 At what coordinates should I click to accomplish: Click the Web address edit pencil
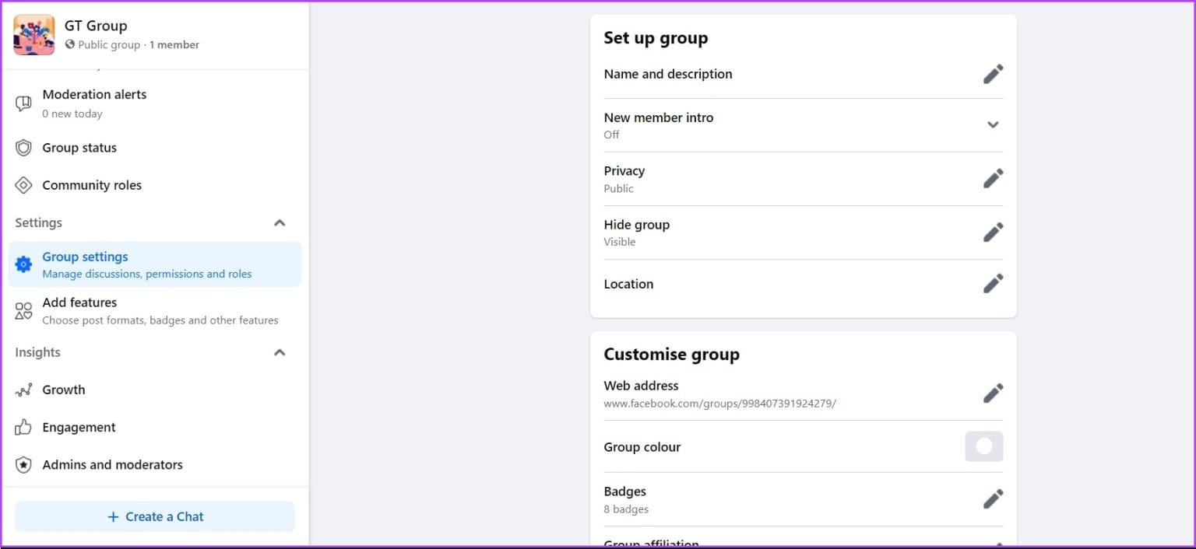point(994,393)
